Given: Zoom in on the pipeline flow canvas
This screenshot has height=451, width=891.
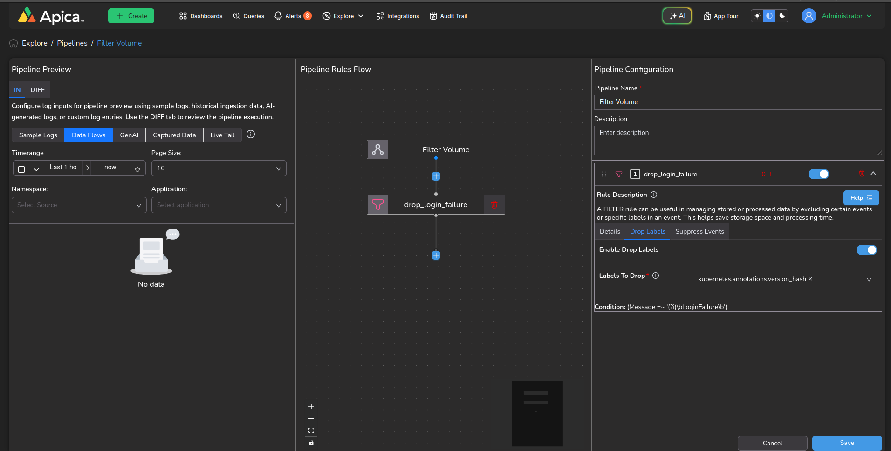Looking at the screenshot, I should pyautogui.click(x=311, y=406).
